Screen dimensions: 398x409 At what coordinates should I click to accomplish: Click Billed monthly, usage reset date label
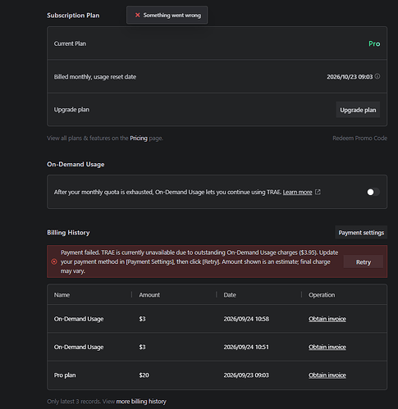point(95,77)
